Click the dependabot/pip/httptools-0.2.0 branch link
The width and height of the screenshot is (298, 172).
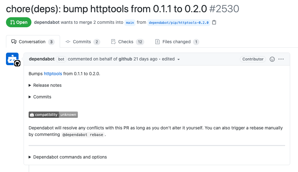click(179, 23)
